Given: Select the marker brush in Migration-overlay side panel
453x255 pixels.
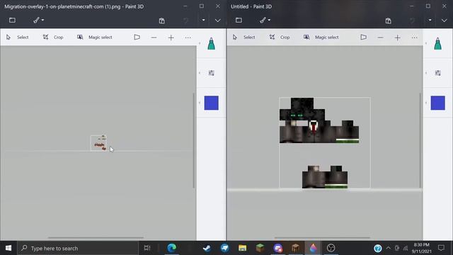Looking at the screenshot, I should point(212,44).
